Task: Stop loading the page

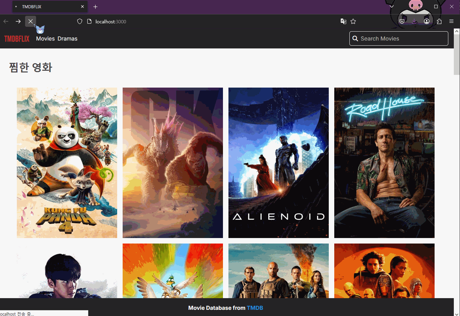Action: tap(31, 21)
